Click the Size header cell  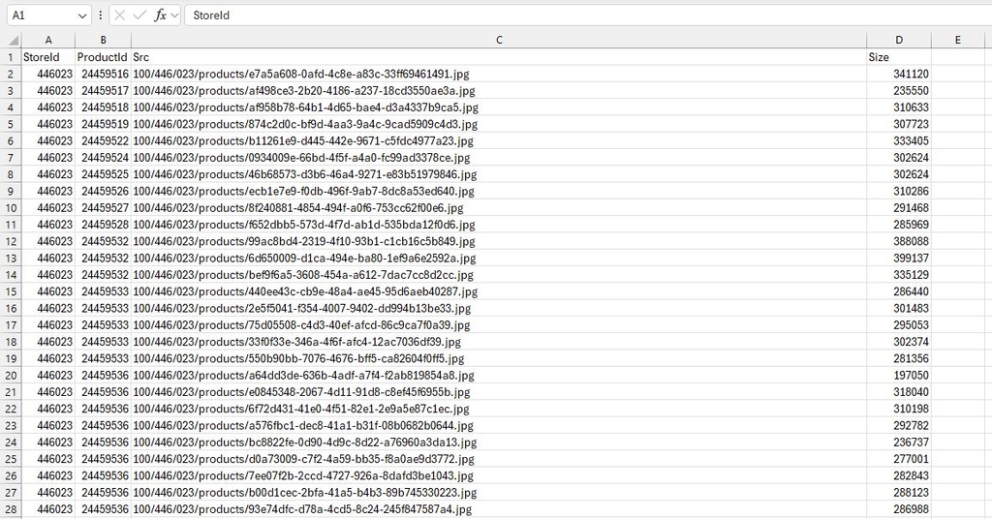pyautogui.click(x=898, y=57)
